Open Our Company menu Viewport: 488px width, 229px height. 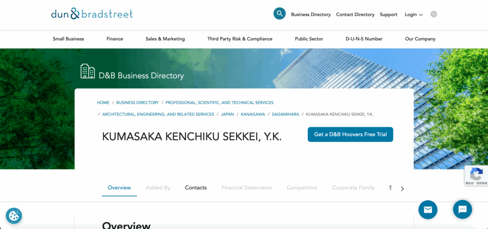(x=420, y=39)
